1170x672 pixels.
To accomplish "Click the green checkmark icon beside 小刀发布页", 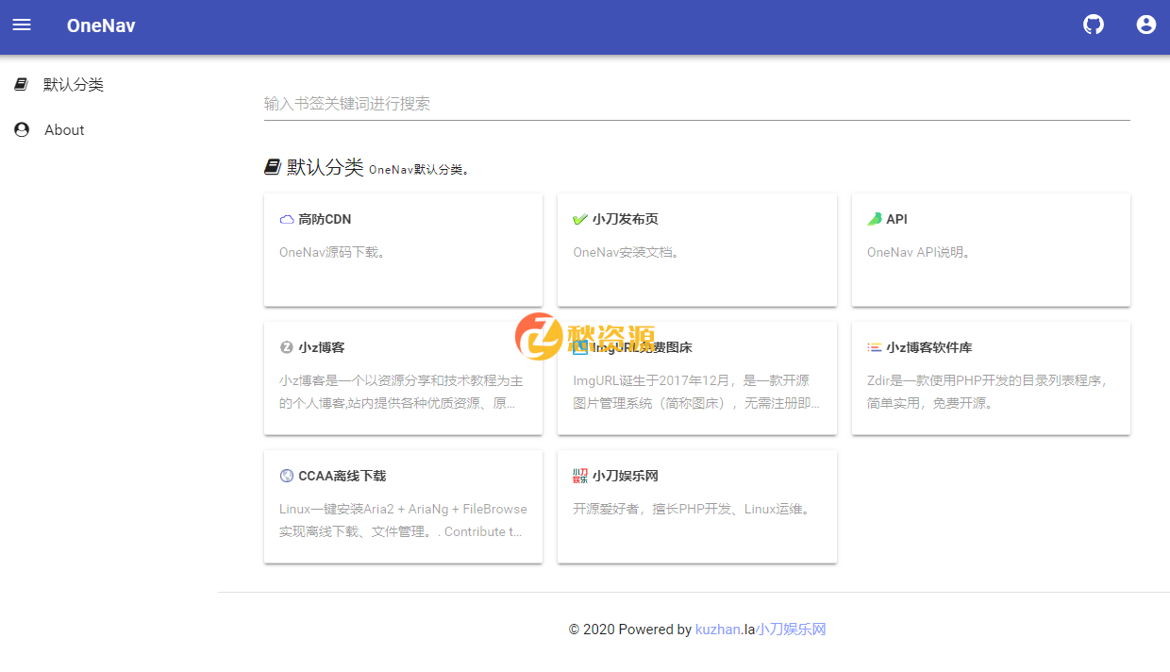I will coord(580,220).
